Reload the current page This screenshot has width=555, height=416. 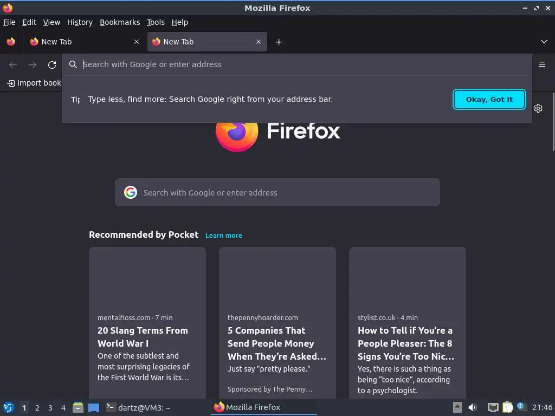point(52,65)
